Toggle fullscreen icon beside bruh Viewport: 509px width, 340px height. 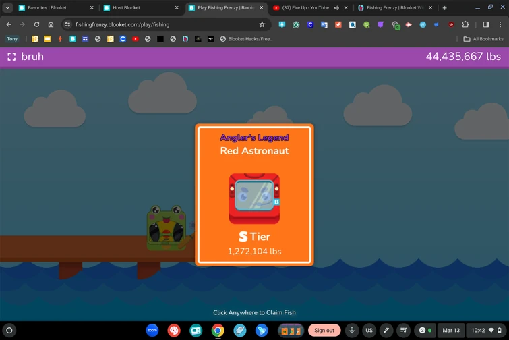[11, 57]
